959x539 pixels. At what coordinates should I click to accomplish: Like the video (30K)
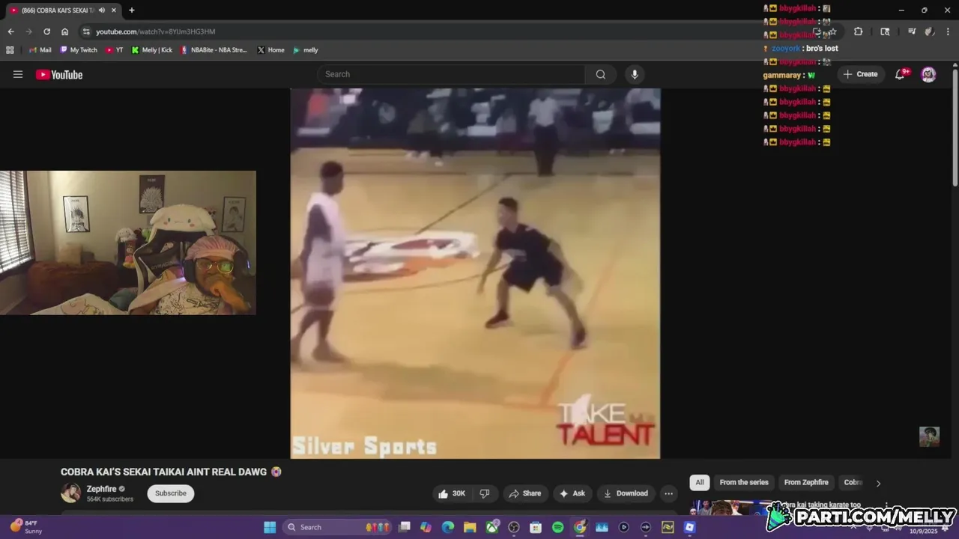click(452, 493)
